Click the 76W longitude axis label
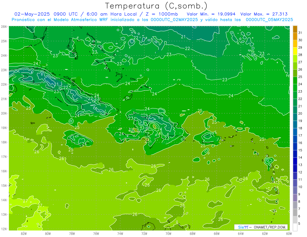Screen dimensions: 307x237 (96, 233)
